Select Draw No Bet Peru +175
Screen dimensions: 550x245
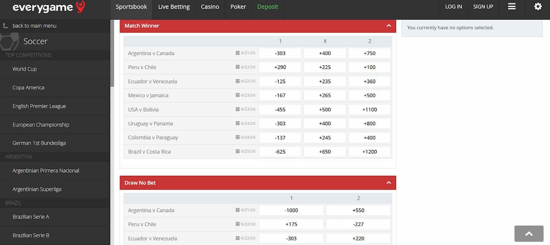coord(291,224)
